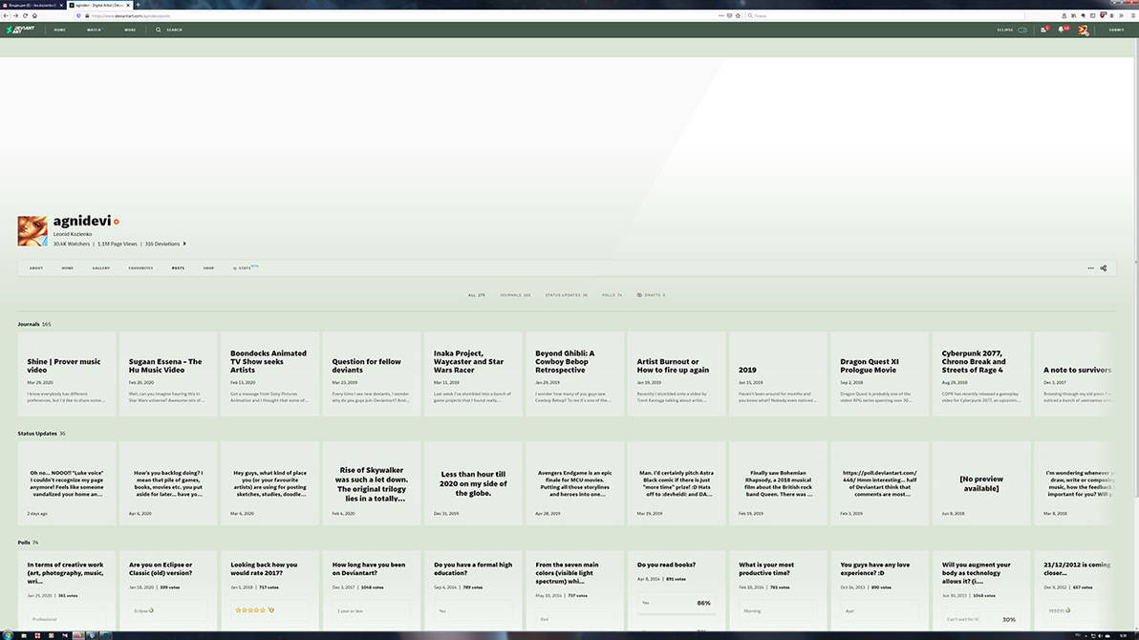Click the Submit button
Viewport: 1139px width, 640px height.
[x=1116, y=30]
